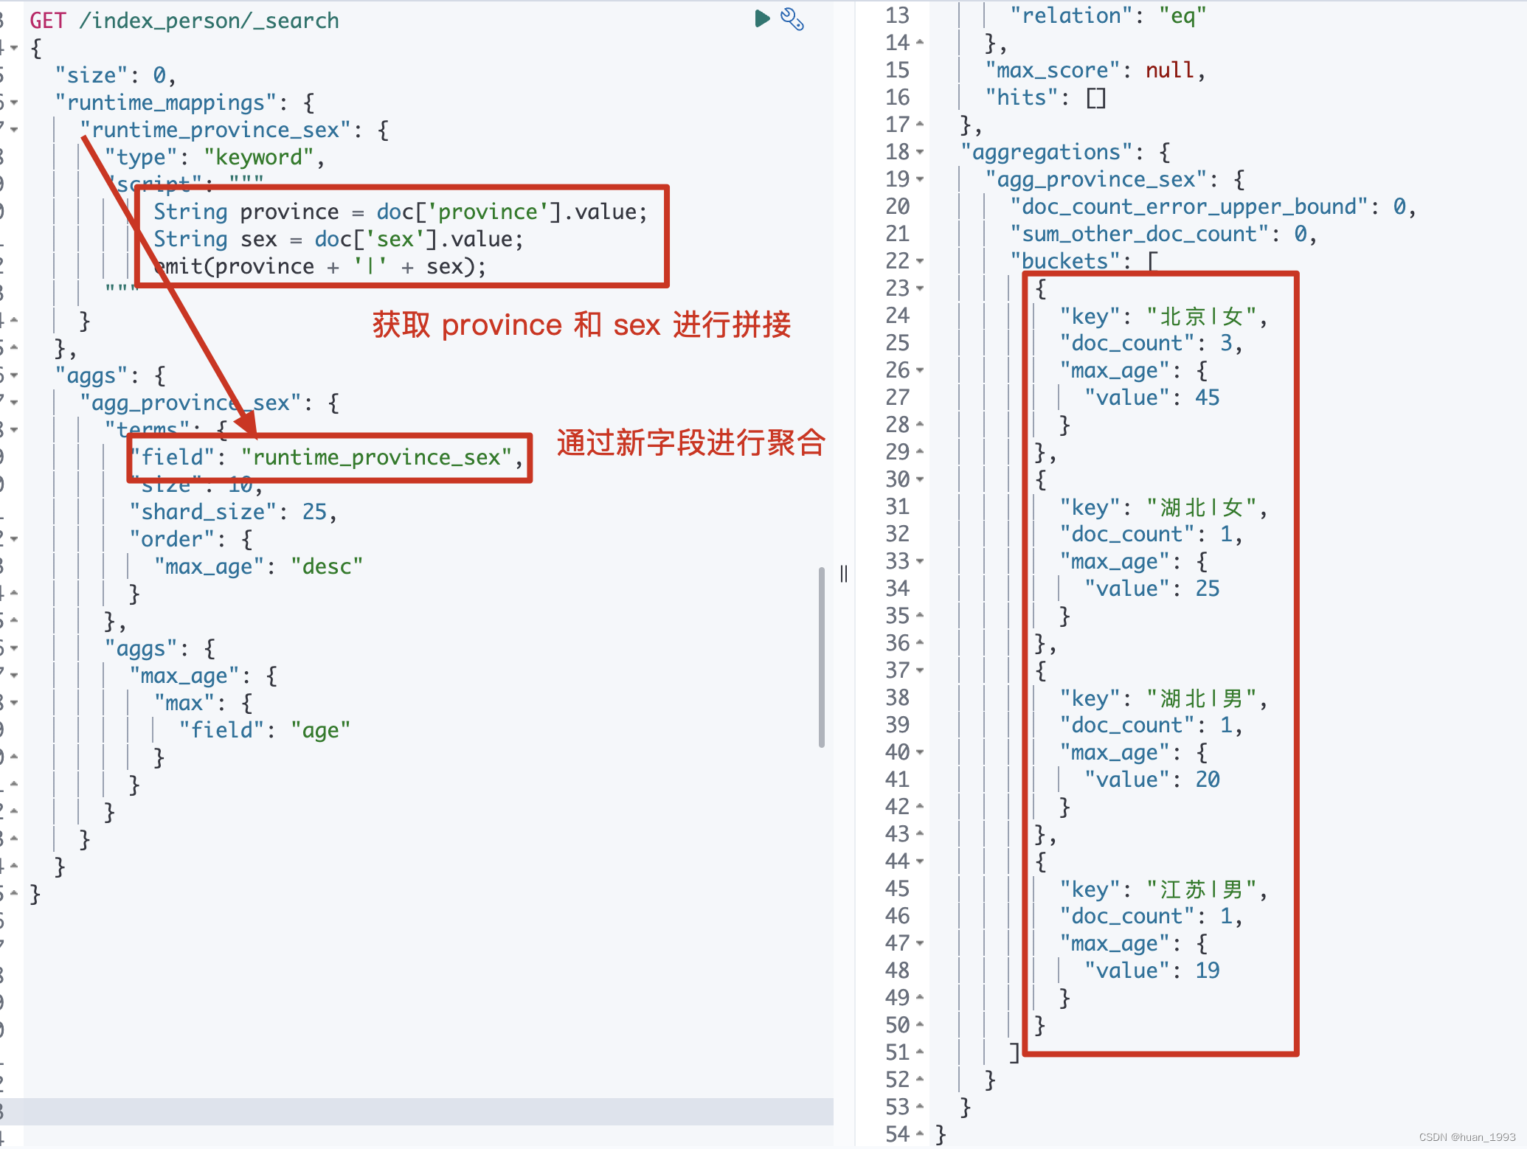1527x1149 pixels.
Task: Expand the folded block at line 14
Action: (920, 43)
